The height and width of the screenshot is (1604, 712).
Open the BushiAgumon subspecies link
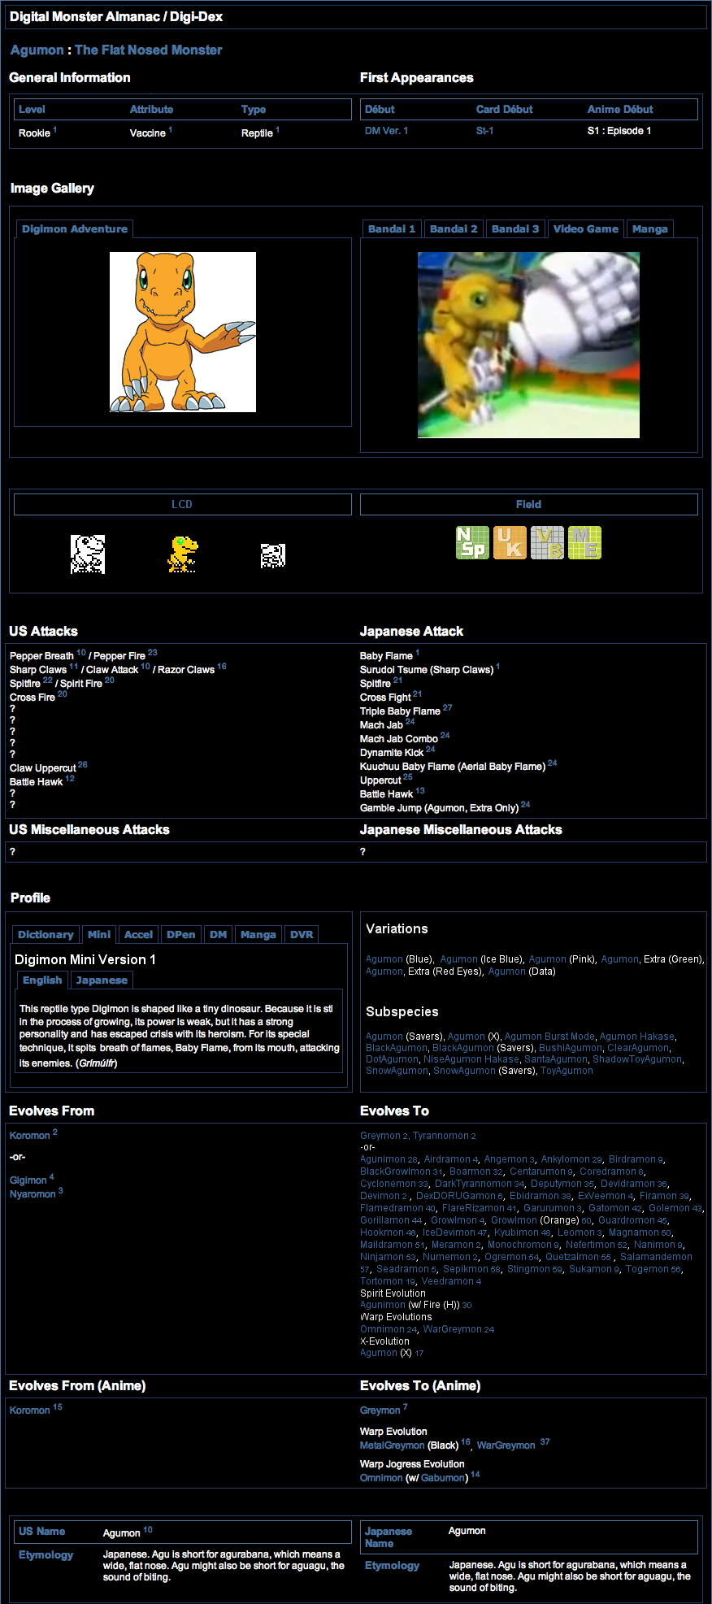(571, 1048)
